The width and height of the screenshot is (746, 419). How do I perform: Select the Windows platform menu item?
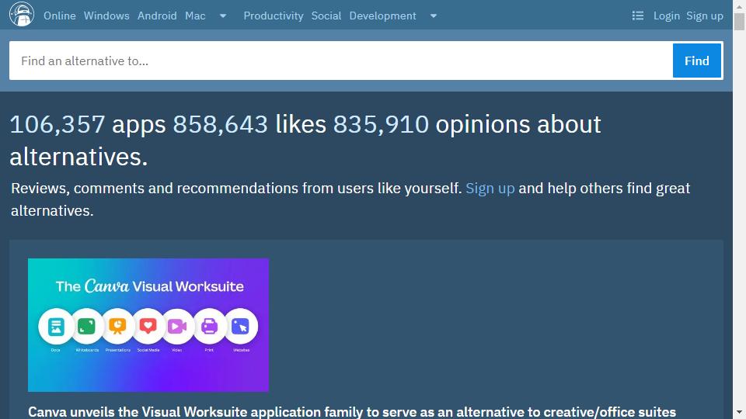tap(106, 16)
